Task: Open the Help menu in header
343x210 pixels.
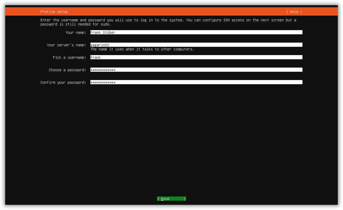Action: pyautogui.click(x=294, y=12)
